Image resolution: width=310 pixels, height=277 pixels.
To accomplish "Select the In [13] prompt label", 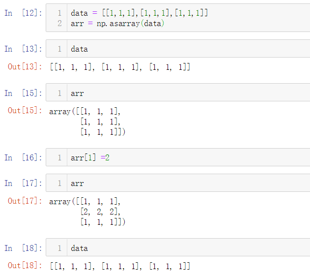I will point(23,49).
